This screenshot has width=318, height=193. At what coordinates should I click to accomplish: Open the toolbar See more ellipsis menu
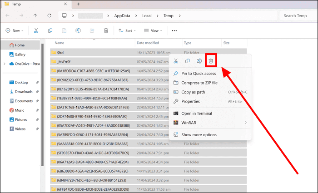[174, 31]
